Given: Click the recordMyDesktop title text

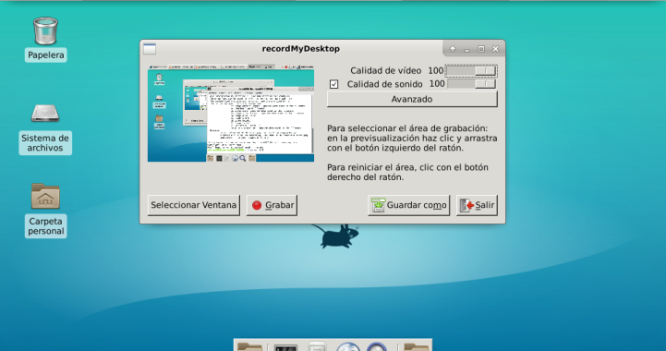Looking at the screenshot, I should click(x=301, y=49).
